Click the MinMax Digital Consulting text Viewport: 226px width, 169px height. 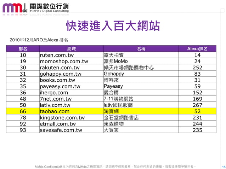49,11
